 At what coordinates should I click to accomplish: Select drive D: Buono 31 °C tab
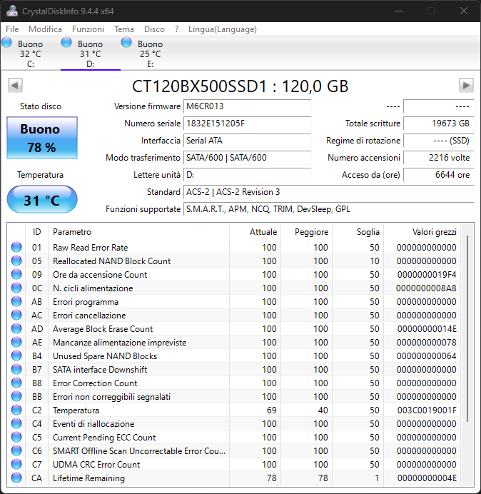point(91,54)
